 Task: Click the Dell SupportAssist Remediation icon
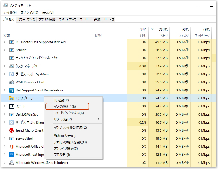click(12, 90)
